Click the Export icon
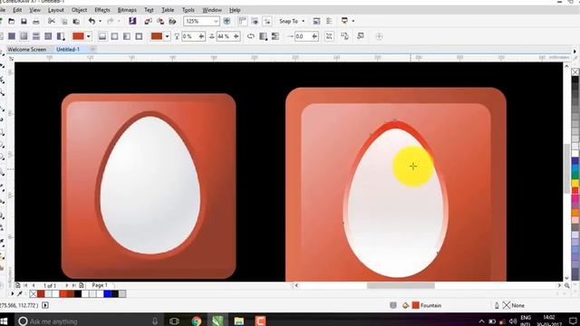 coord(160,22)
